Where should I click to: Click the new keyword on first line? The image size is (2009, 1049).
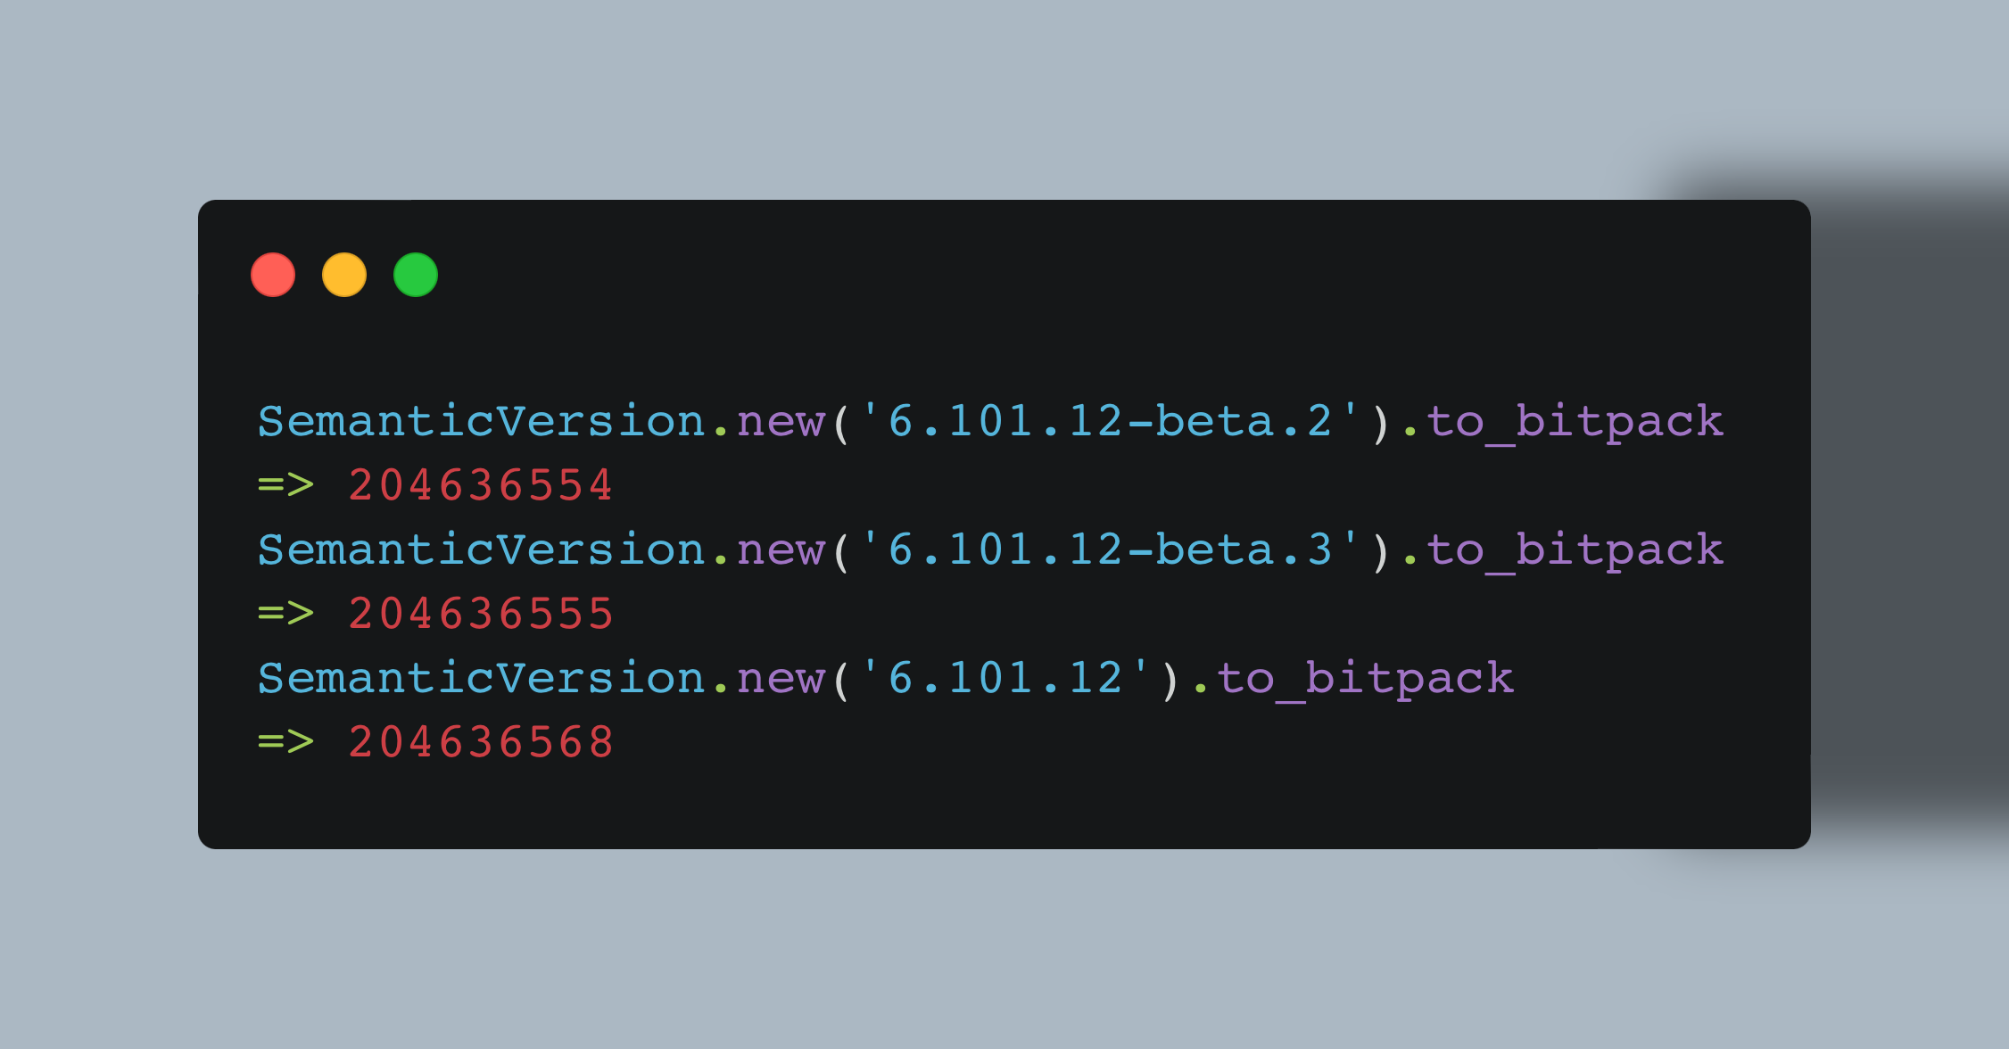pos(781,423)
